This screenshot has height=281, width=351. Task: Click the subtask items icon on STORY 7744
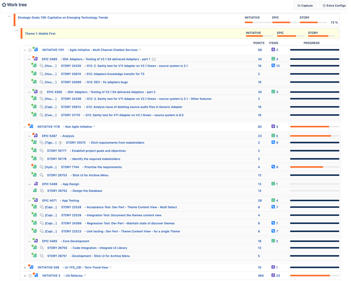coord(273,167)
